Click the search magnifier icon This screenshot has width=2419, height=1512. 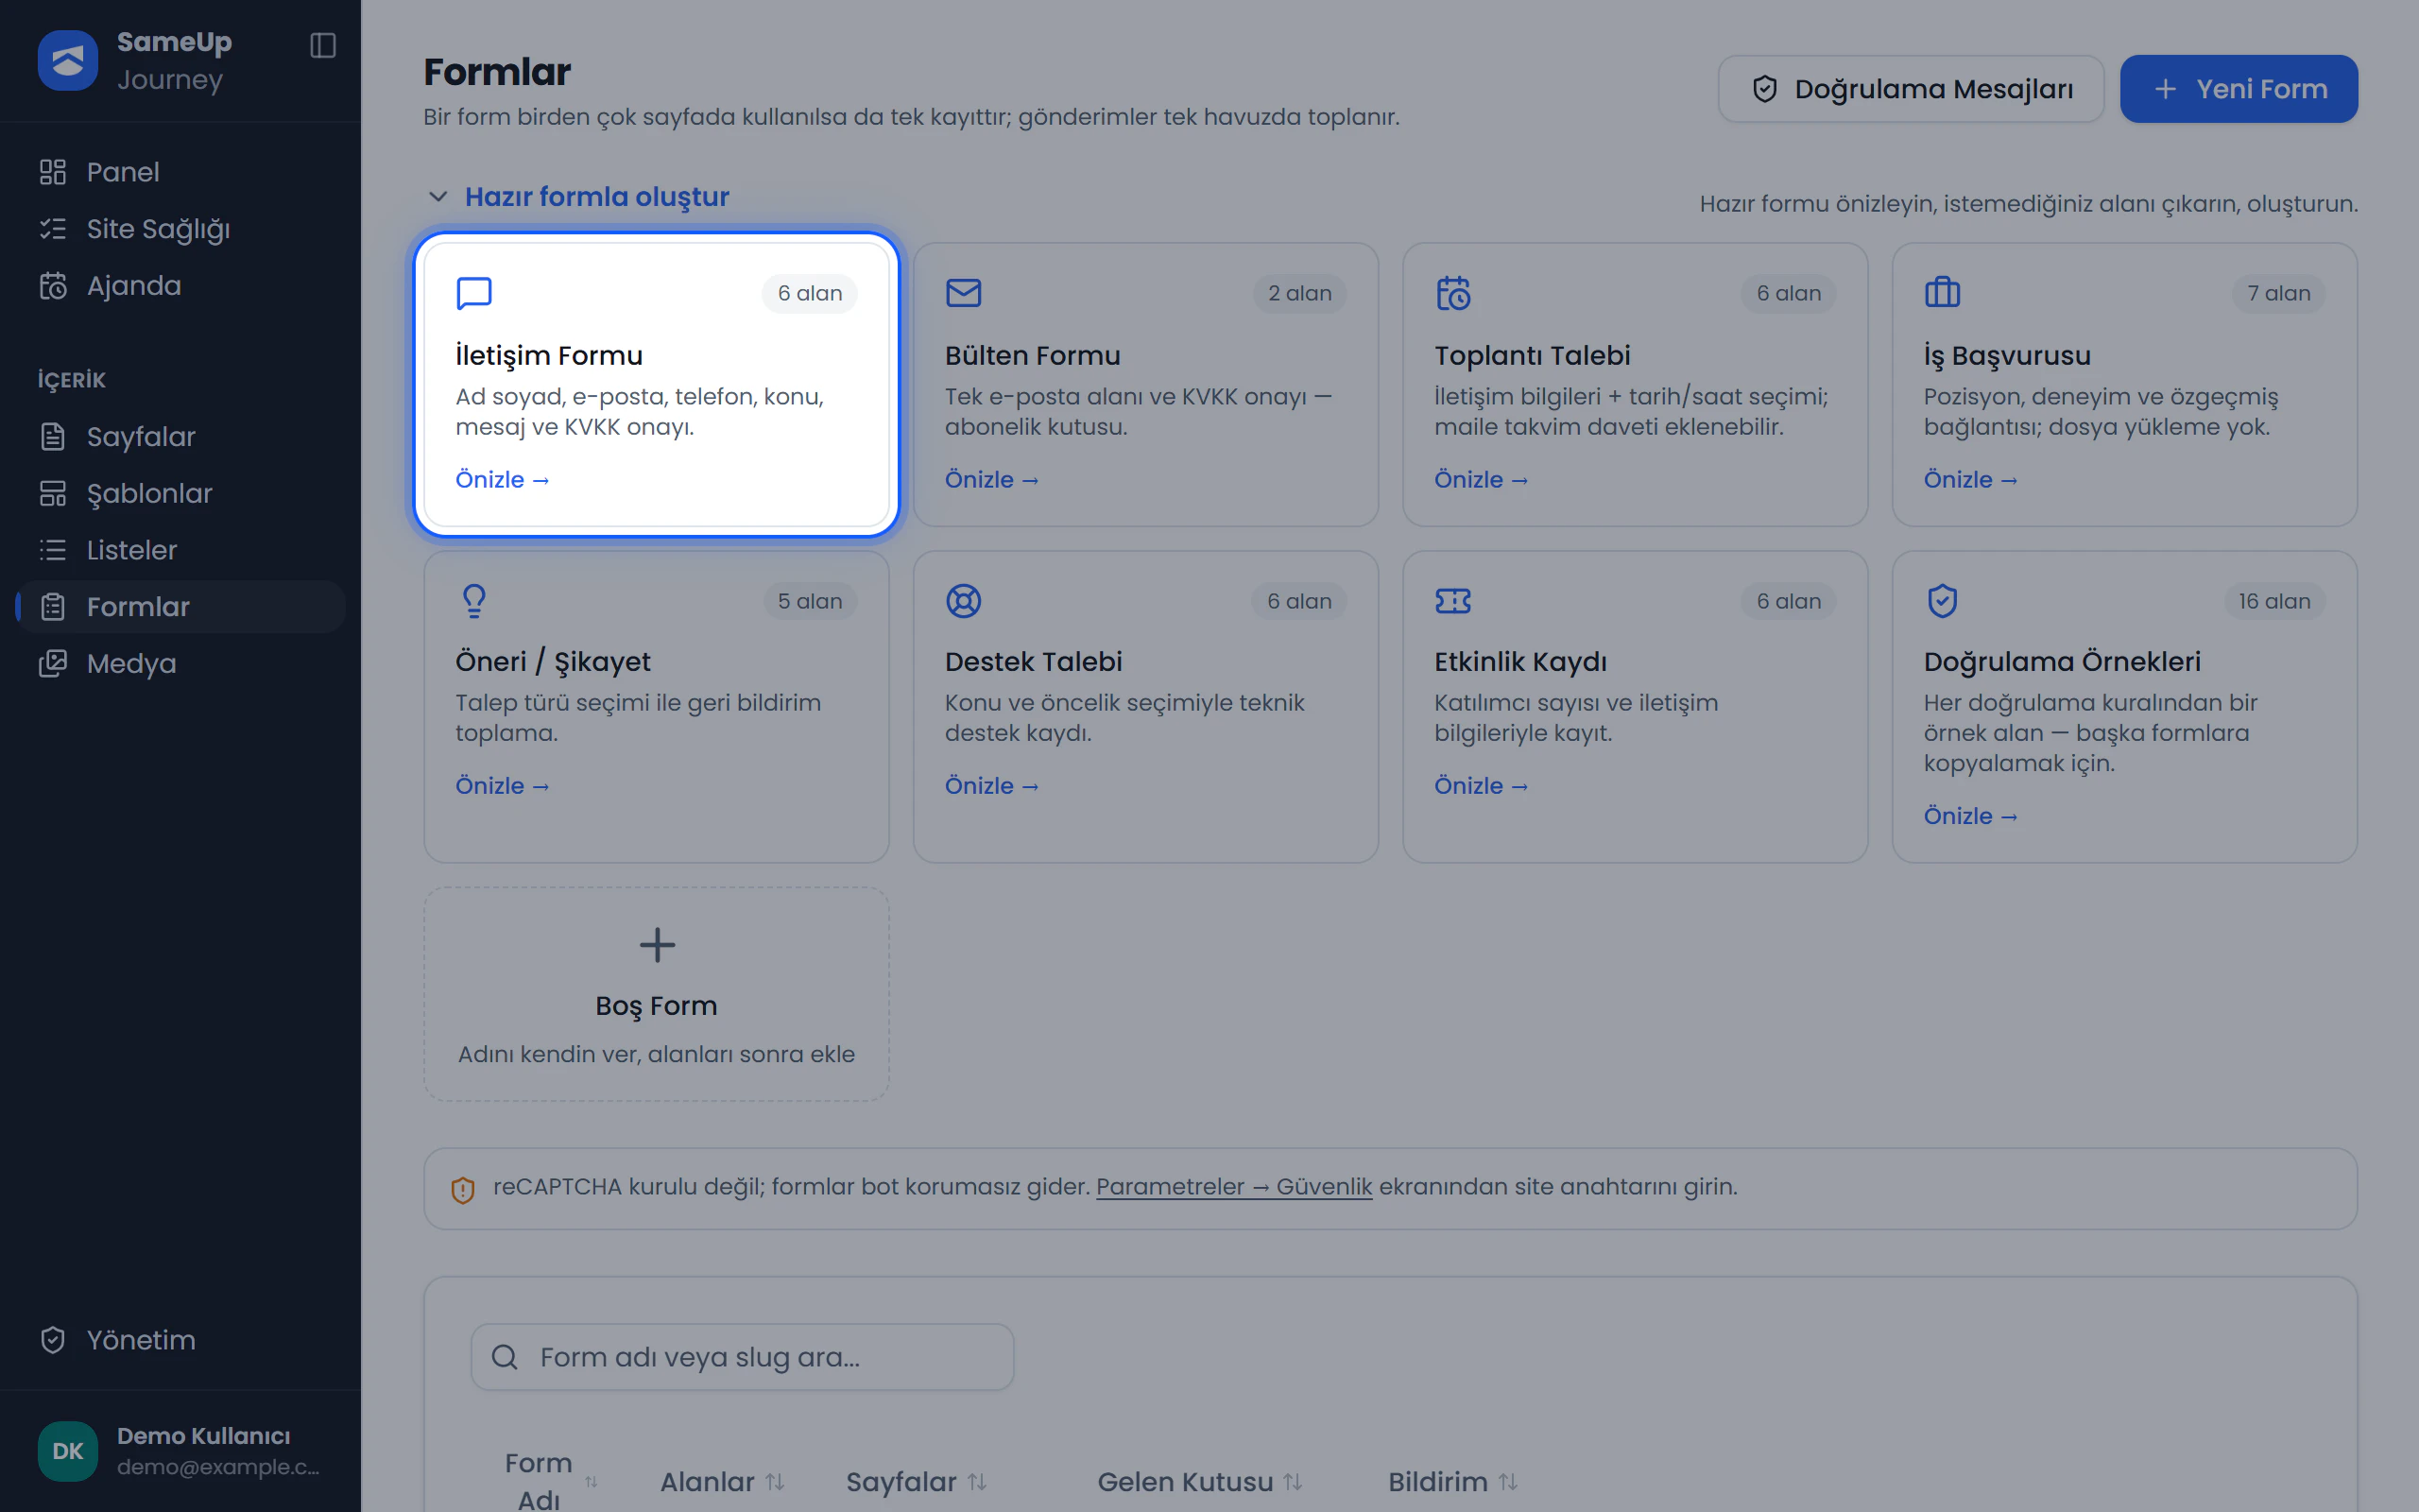[x=505, y=1357]
